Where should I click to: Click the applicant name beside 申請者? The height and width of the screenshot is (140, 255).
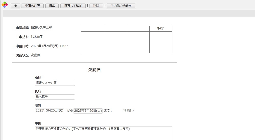point(37,37)
